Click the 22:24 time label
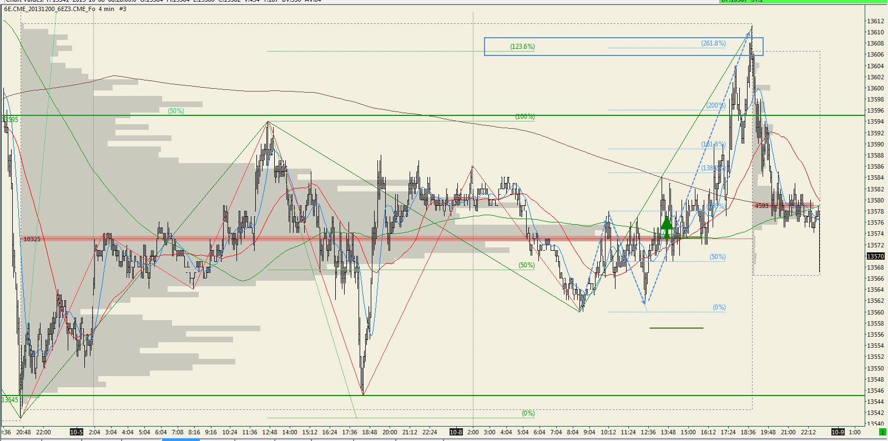Screen dimensions: 888x441 coord(430,432)
